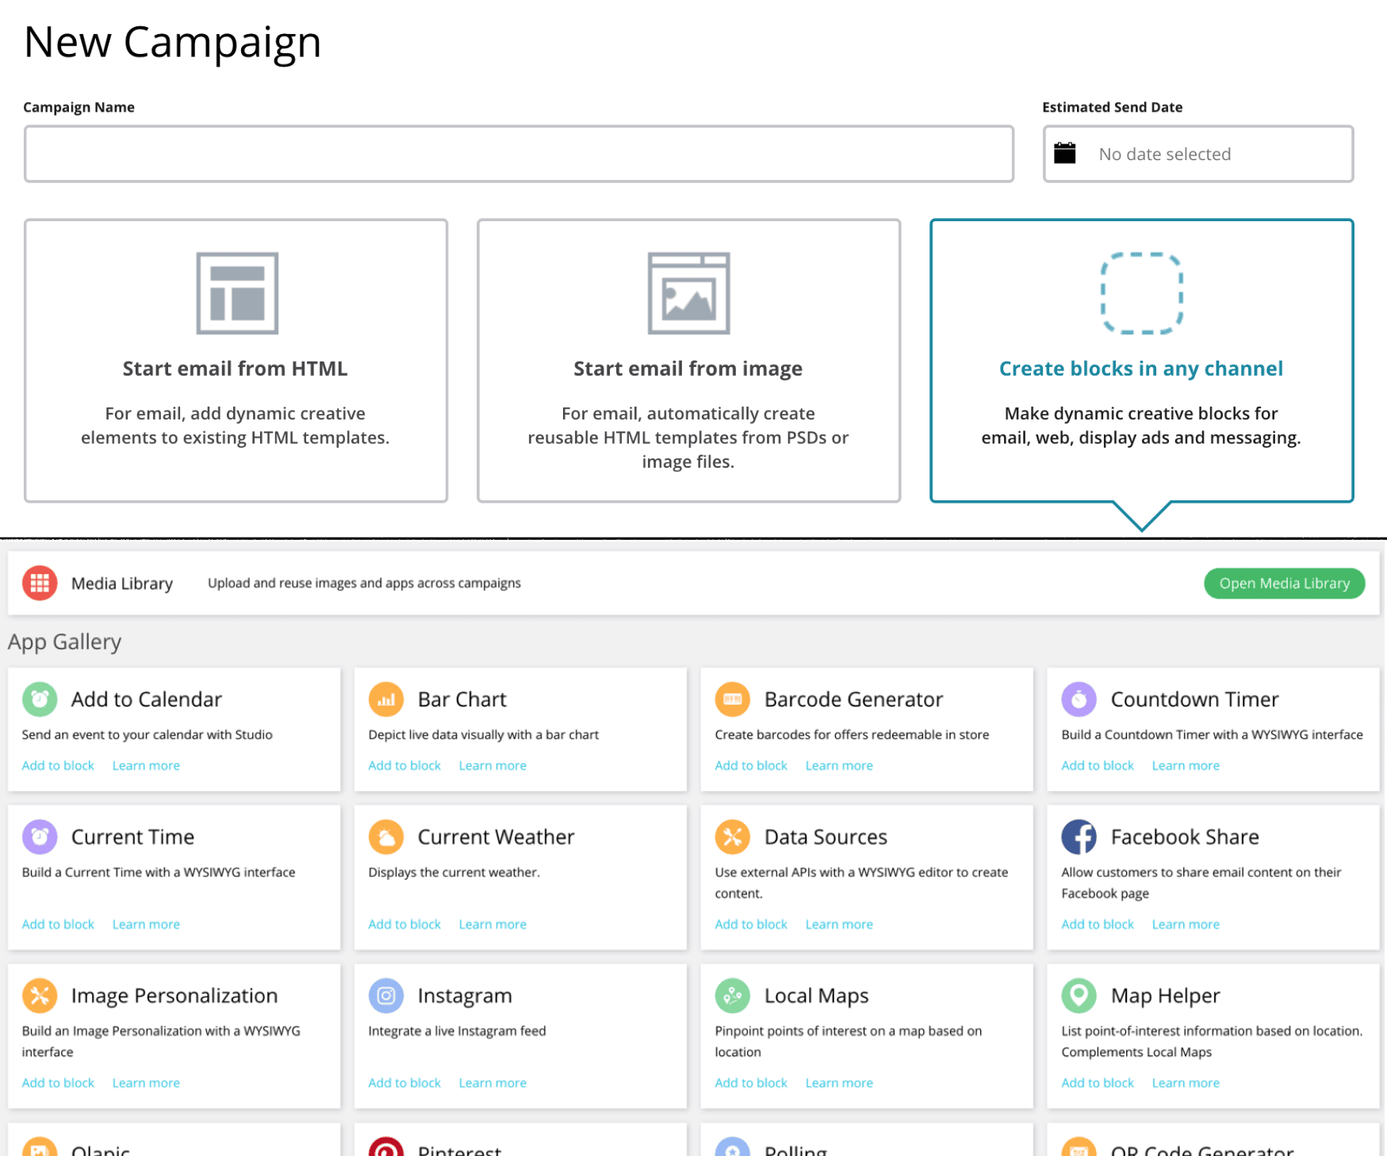Click the calendar icon in date field
The height and width of the screenshot is (1156, 1387).
click(x=1065, y=153)
